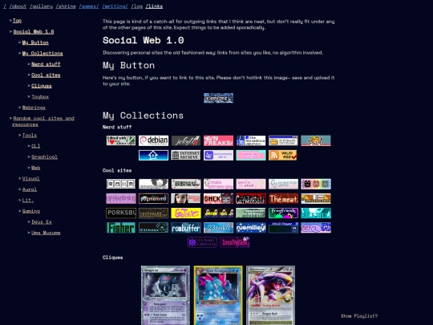
Task: Jump to Uma Musume in sidebar
Action: pyautogui.click(x=46, y=233)
